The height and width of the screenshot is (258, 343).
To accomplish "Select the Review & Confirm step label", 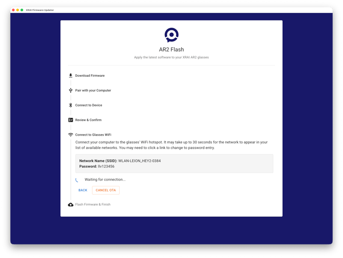I will coord(88,120).
